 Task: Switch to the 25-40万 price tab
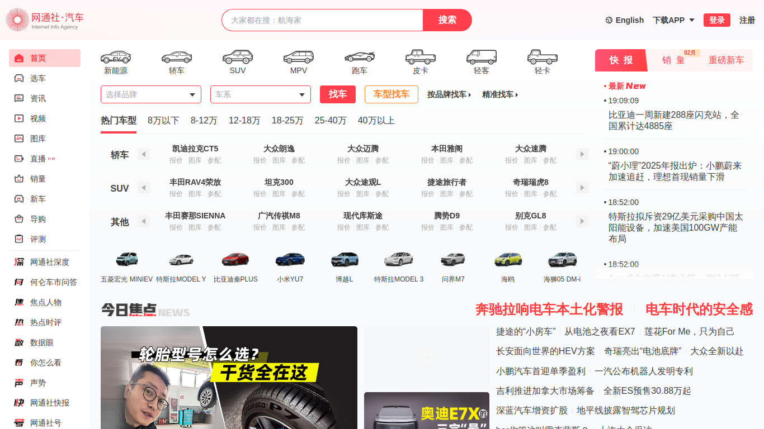(x=331, y=120)
